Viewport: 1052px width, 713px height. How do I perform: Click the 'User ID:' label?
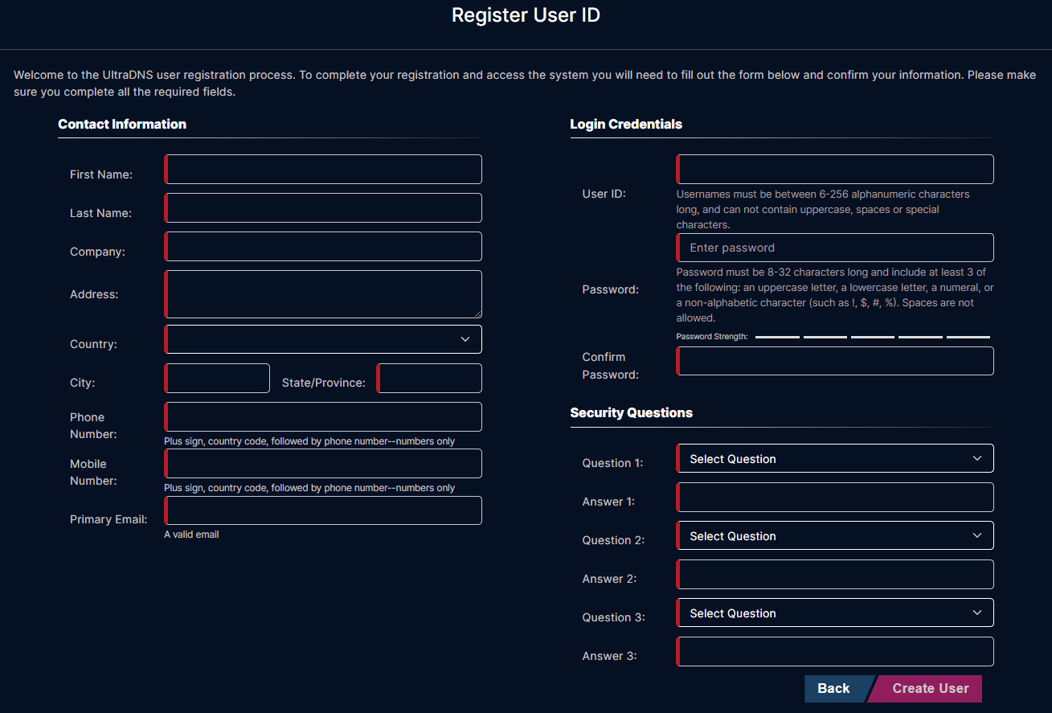[604, 194]
